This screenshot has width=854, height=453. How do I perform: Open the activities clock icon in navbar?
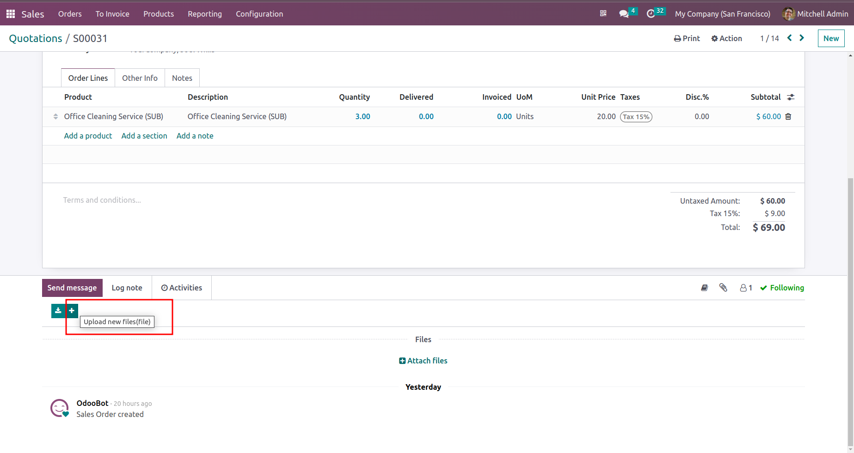click(x=651, y=14)
